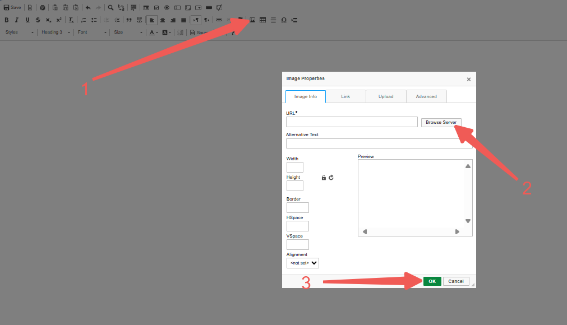Set text direction left to right
Viewport: 567px width, 325px height.
point(196,20)
